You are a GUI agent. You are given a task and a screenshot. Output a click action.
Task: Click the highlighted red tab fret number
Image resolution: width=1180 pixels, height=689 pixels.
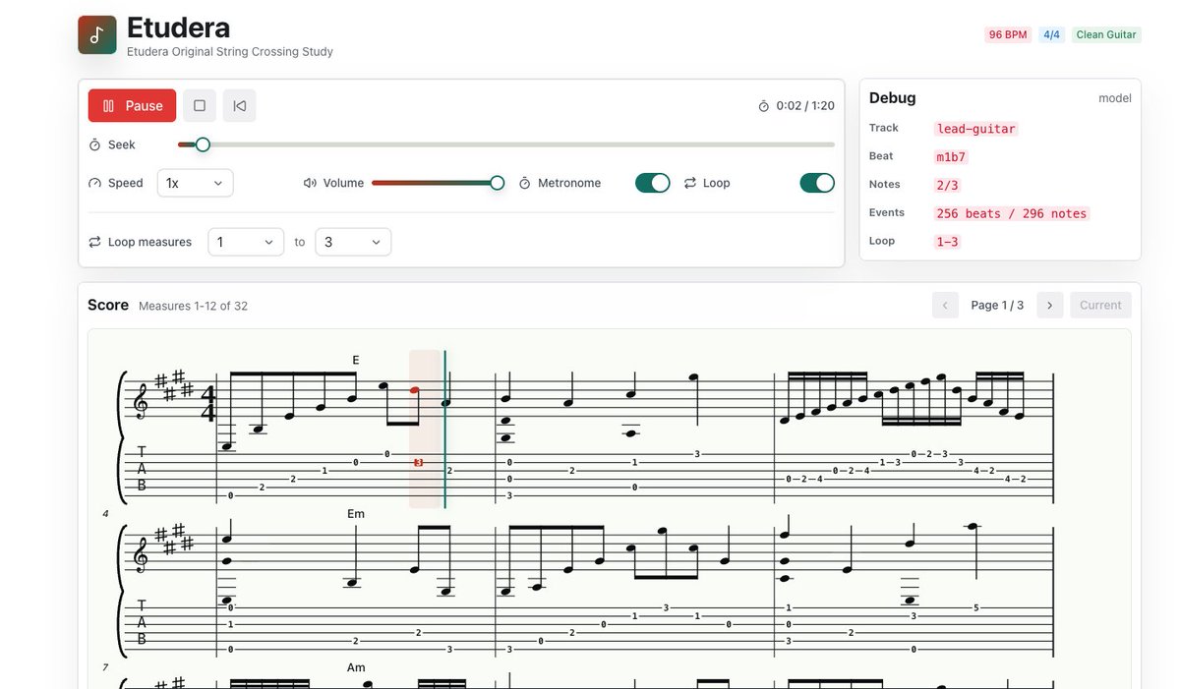point(418,462)
